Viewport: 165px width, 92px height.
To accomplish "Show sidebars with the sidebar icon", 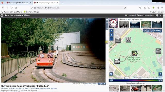I will click(149, 8).
